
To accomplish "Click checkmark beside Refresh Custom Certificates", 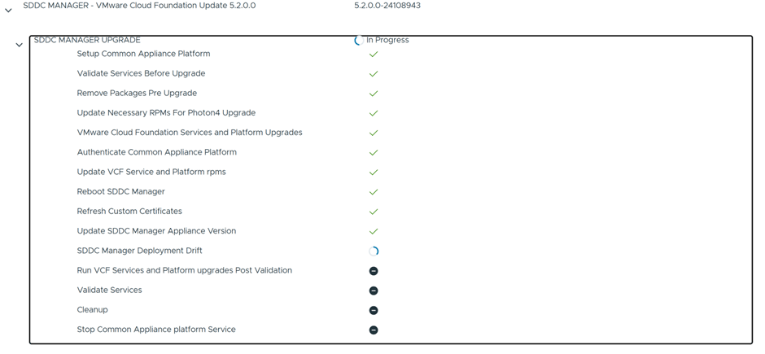I will (x=374, y=212).
